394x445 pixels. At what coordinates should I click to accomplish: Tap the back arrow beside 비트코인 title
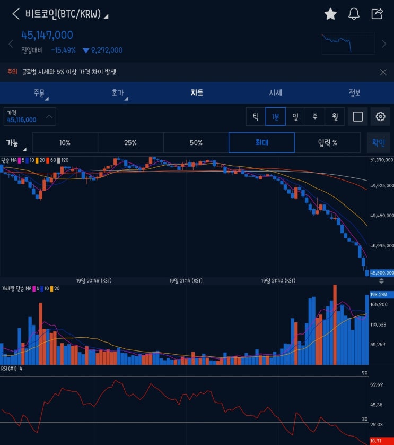[x=16, y=14]
